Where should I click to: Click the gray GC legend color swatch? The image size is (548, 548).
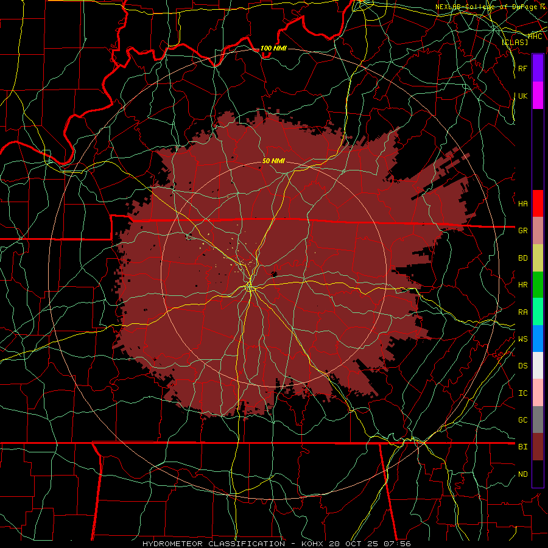tap(538, 420)
